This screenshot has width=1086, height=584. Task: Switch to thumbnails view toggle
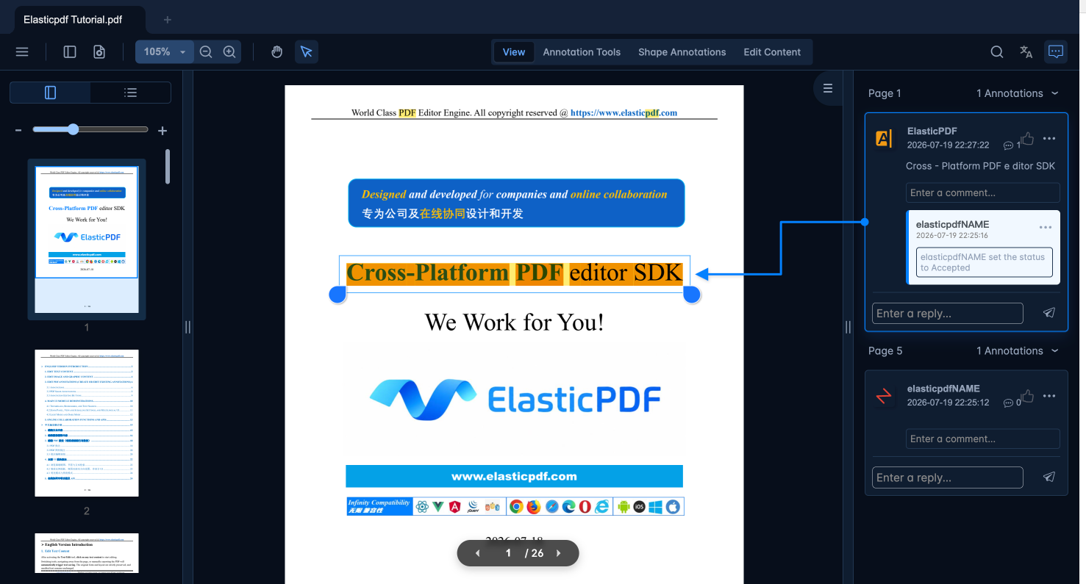point(50,93)
